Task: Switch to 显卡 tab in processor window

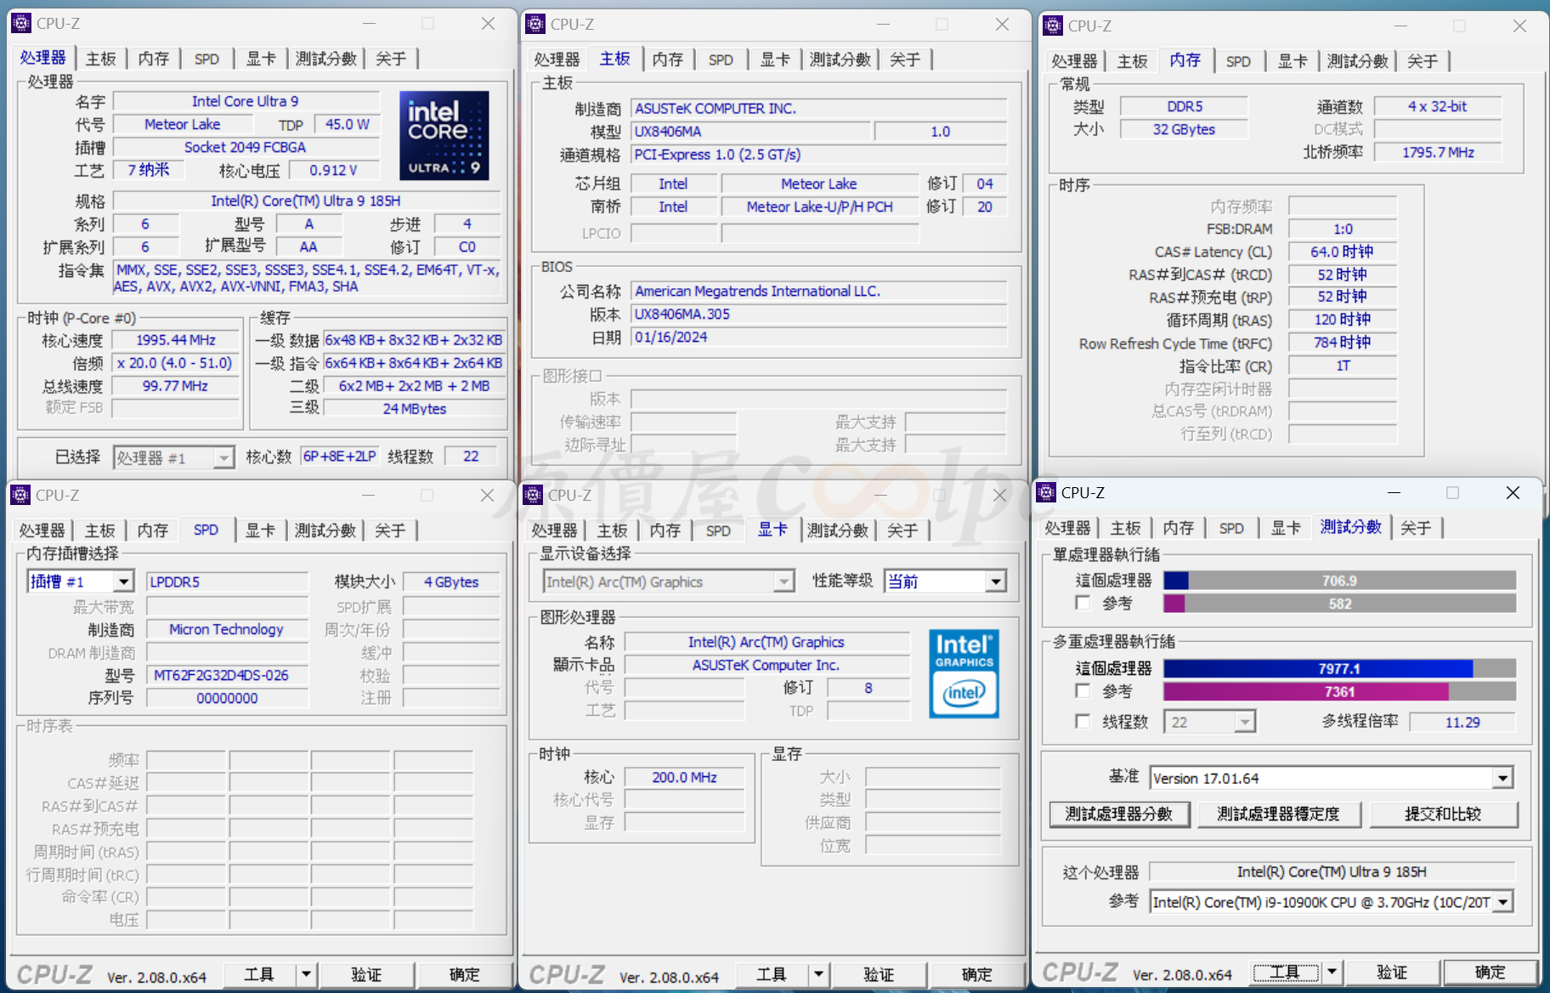Action: click(x=260, y=59)
